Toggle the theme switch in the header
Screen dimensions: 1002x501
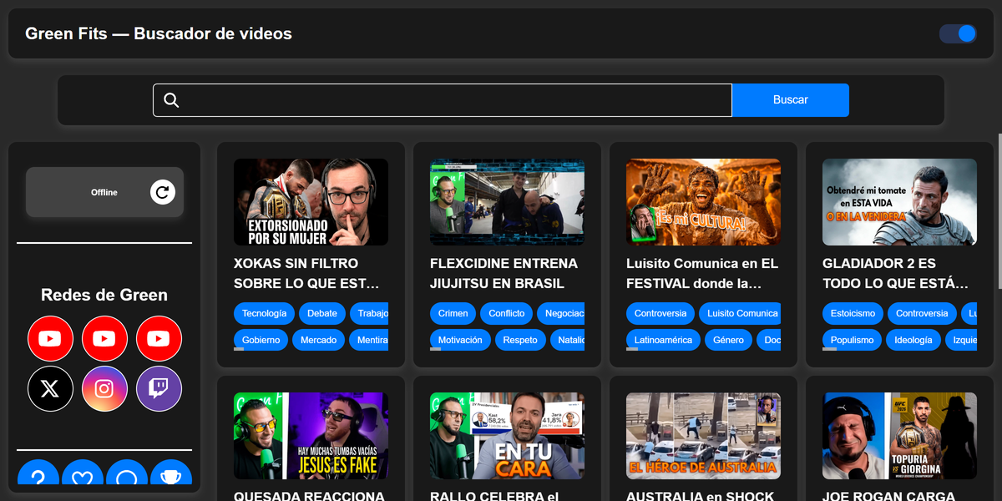(958, 33)
